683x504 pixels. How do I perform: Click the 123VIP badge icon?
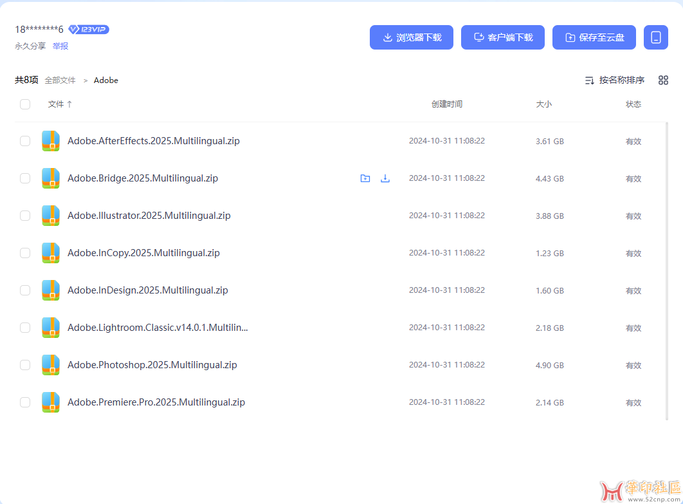pyautogui.click(x=89, y=29)
